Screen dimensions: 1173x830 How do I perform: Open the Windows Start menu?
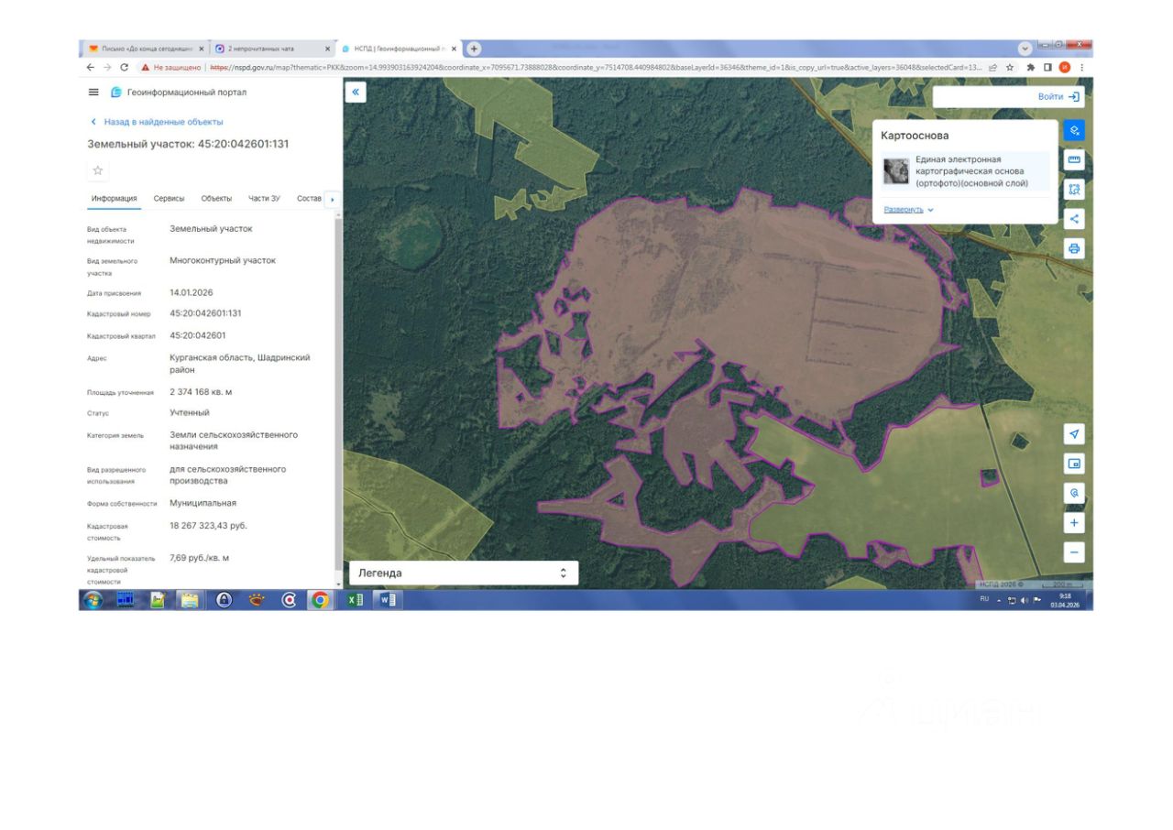coord(93,600)
